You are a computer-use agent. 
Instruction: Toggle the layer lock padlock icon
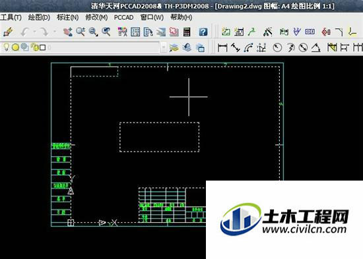[x=35, y=47]
